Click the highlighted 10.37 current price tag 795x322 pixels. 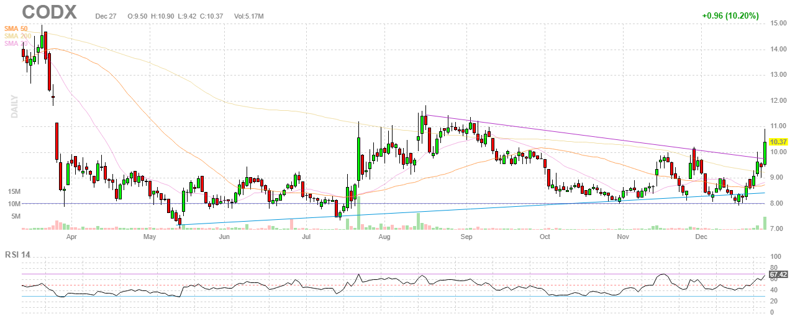[x=778, y=142]
